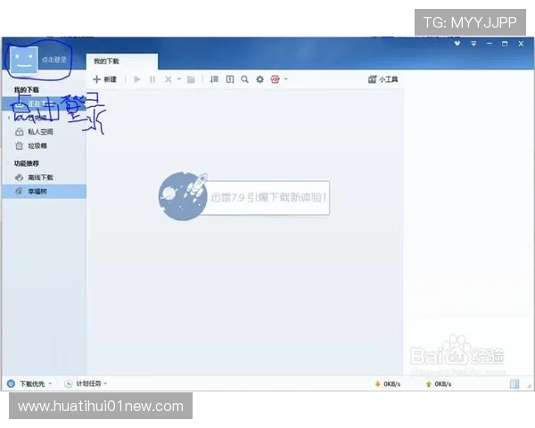Create a new download task with 新建
Image resolution: width=535 pixels, height=428 pixels.
point(104,79)
